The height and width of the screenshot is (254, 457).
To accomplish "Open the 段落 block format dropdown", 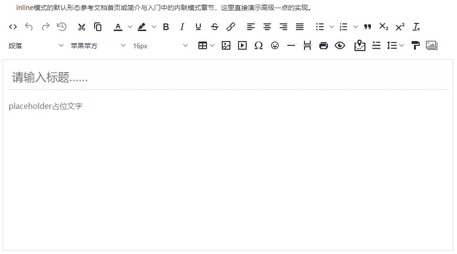I will [36, 46].
